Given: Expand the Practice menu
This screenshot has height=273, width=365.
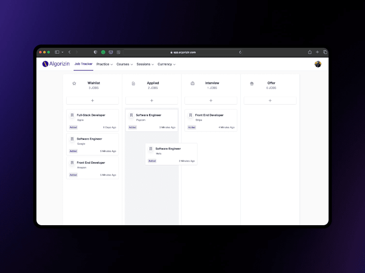Looking at the screenshot, I should 104,64.
